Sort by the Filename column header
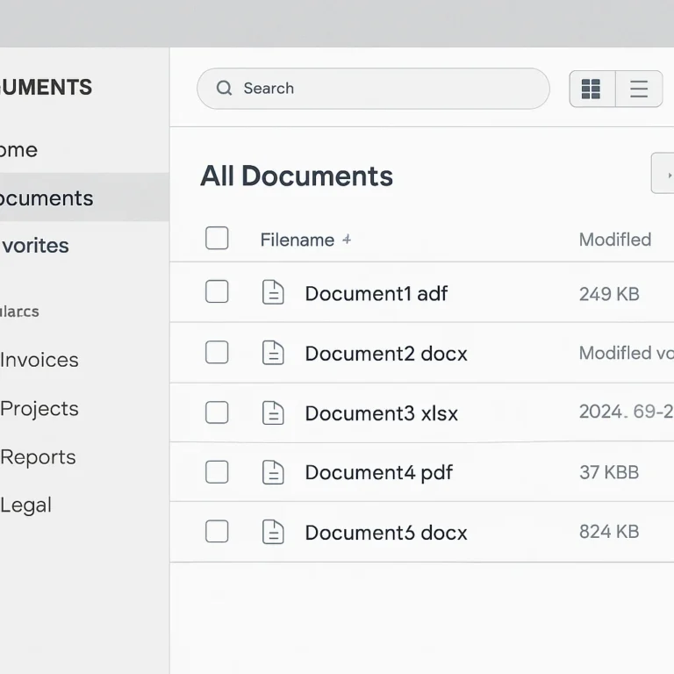674x674 pixels. [297, 240]
